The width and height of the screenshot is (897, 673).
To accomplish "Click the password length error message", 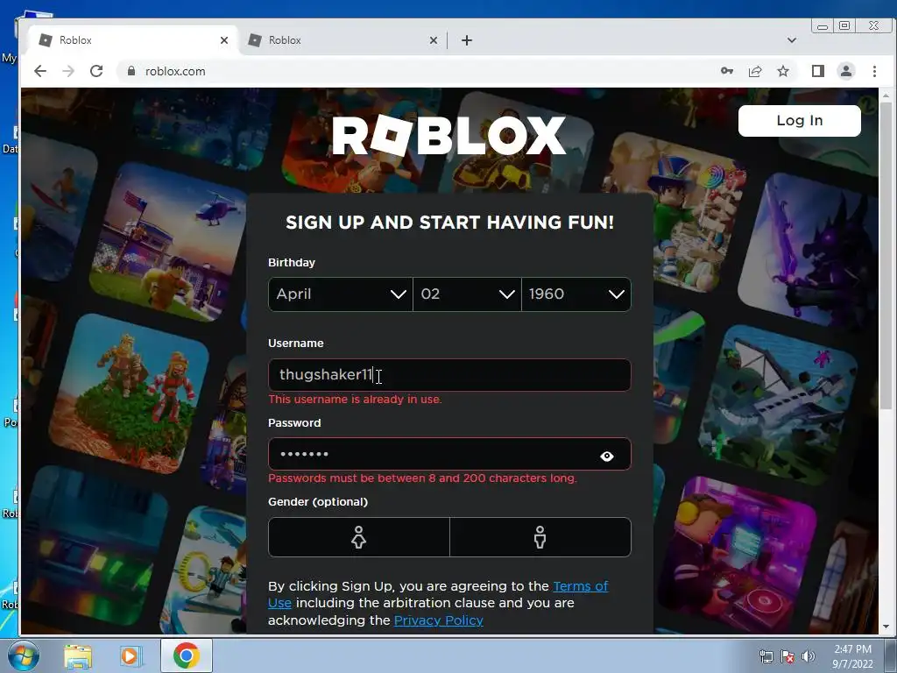I will tap(423, 478).
